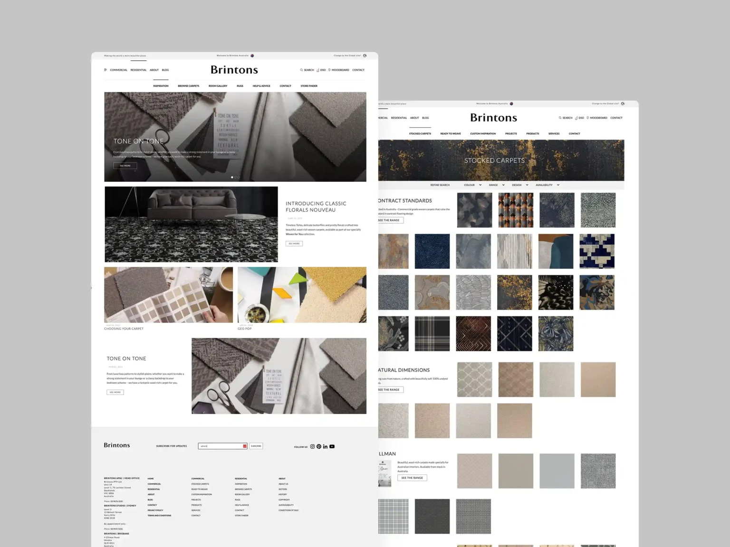The image size is (730, 547).
Task: Open Brintons Instagram page from footer
Action: coord(312,446)
